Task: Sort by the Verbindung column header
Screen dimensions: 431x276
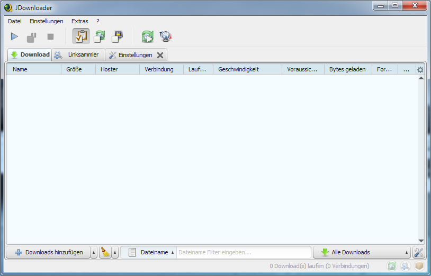Action: click(161, 69)
